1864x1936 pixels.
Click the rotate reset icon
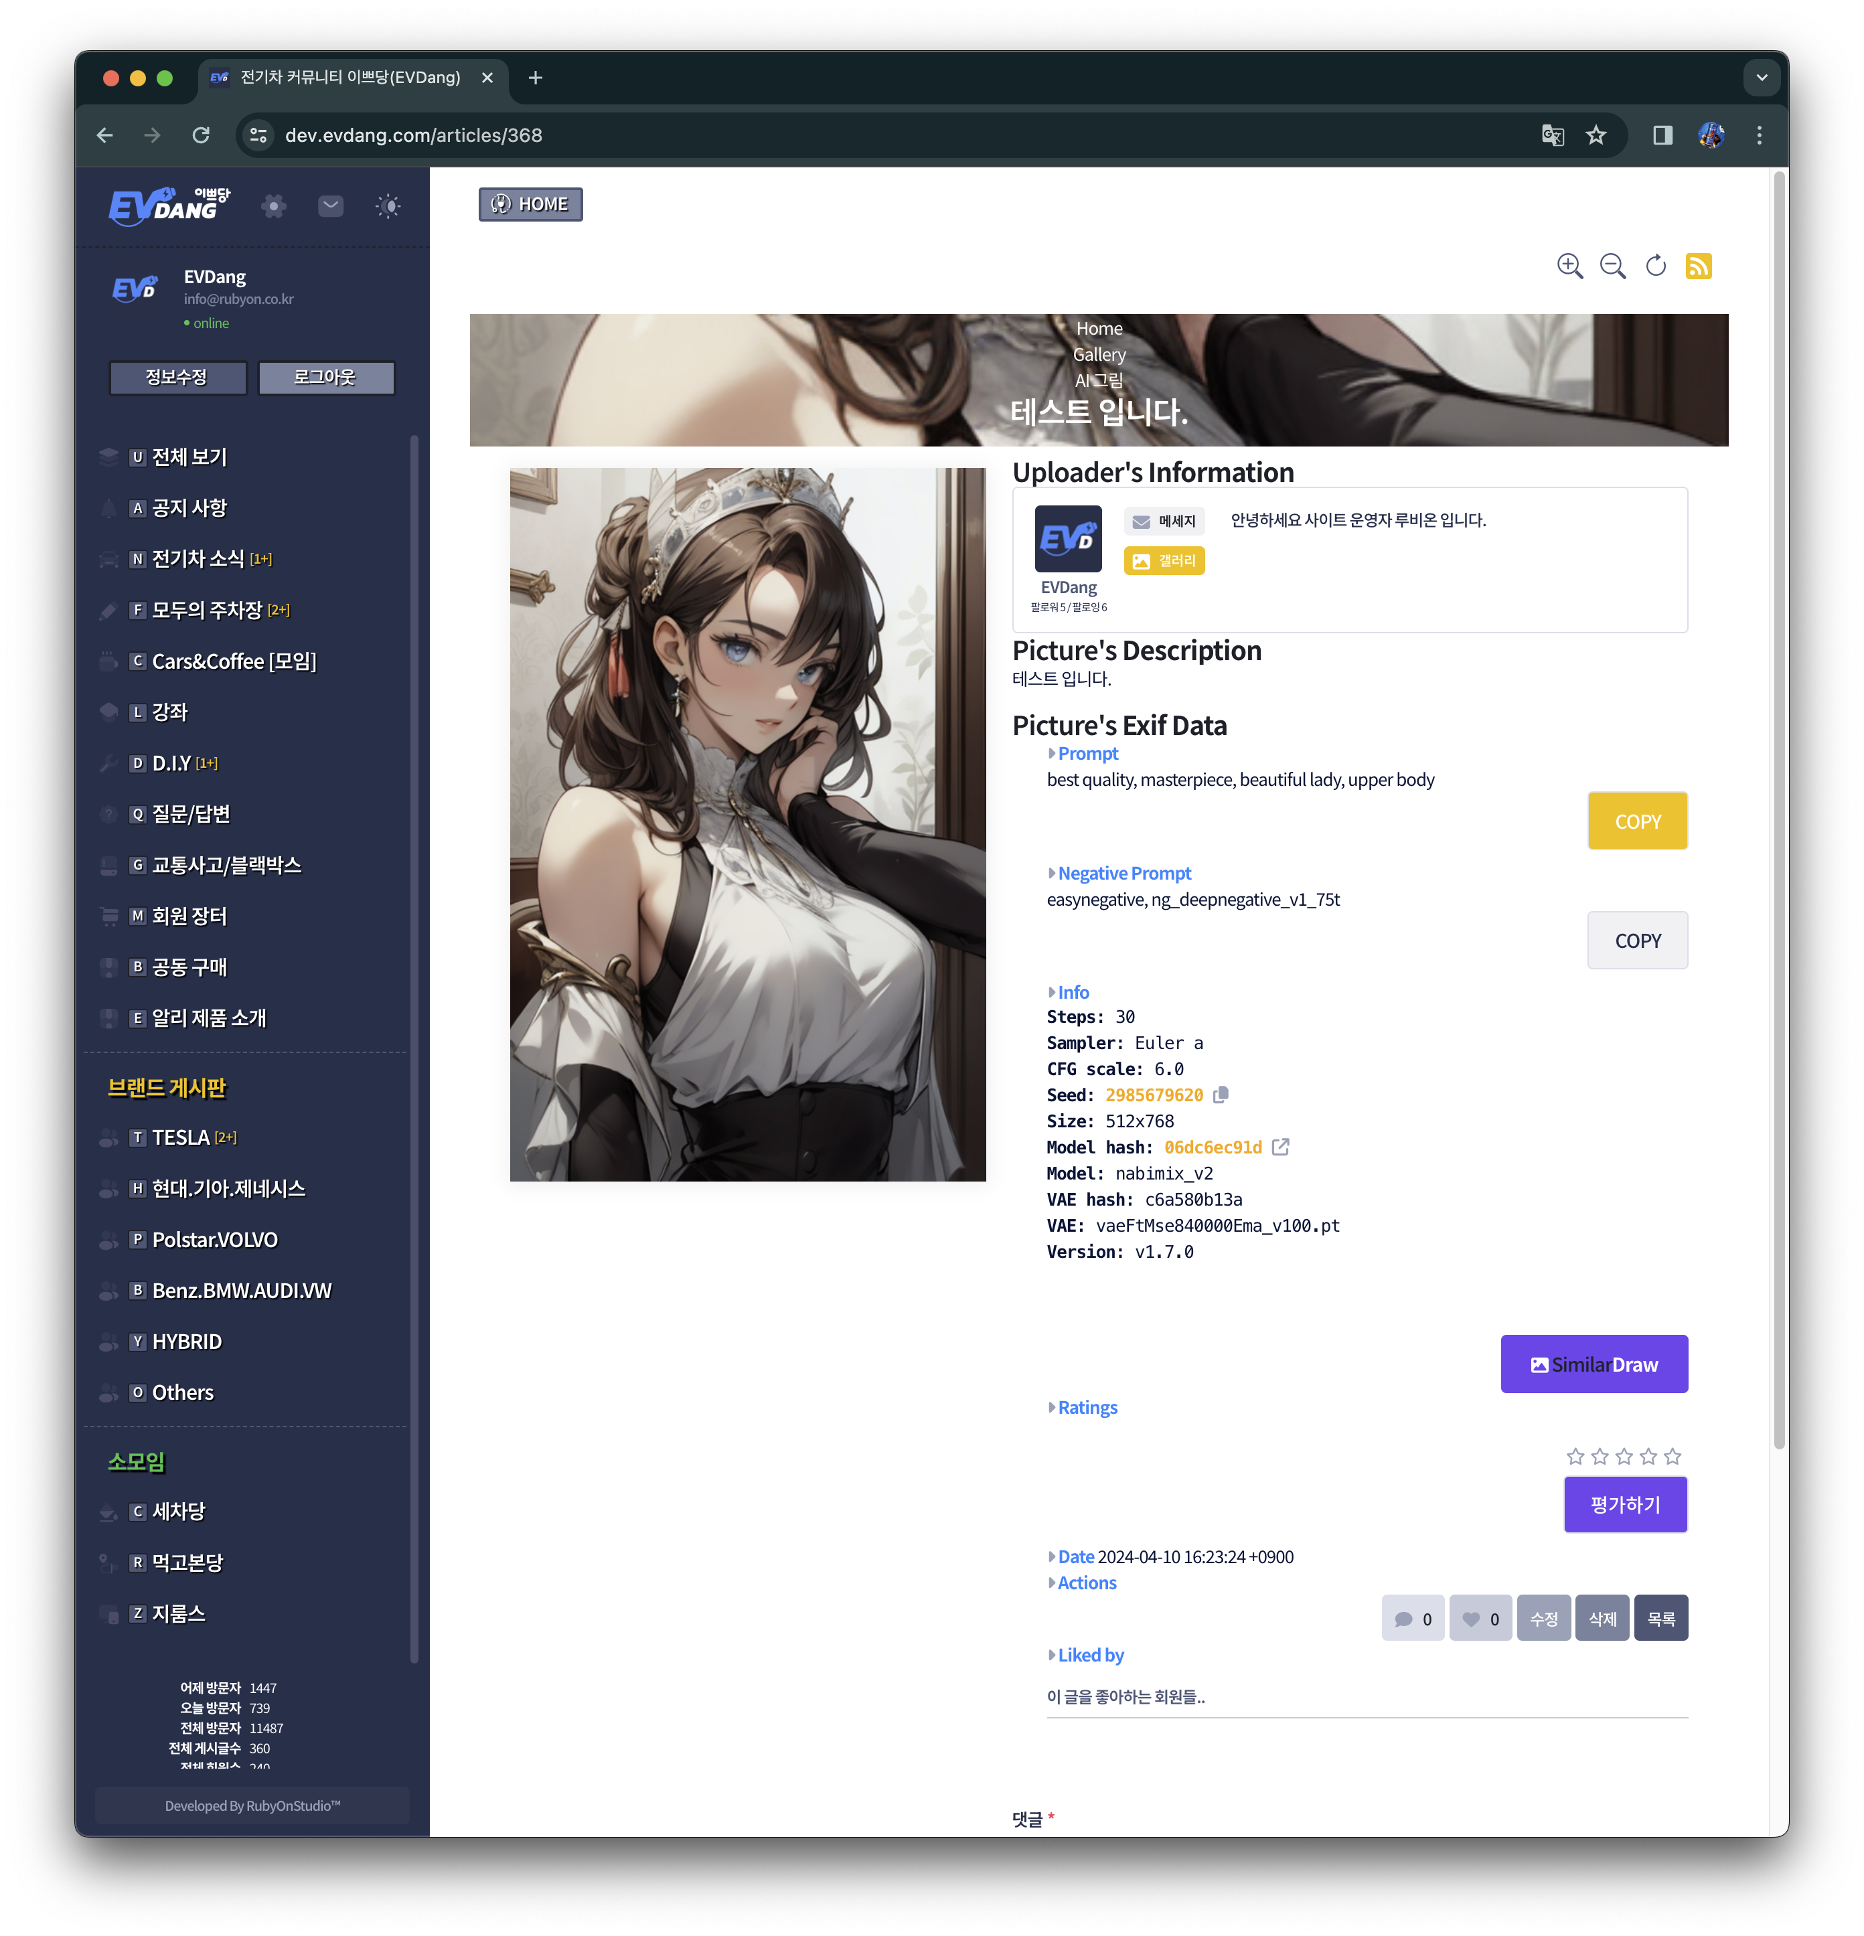[1656, 266]
